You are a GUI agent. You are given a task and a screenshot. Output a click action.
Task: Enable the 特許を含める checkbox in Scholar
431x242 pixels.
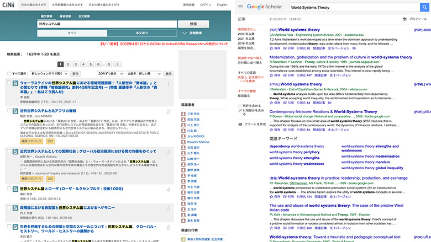tap(240, 106)
